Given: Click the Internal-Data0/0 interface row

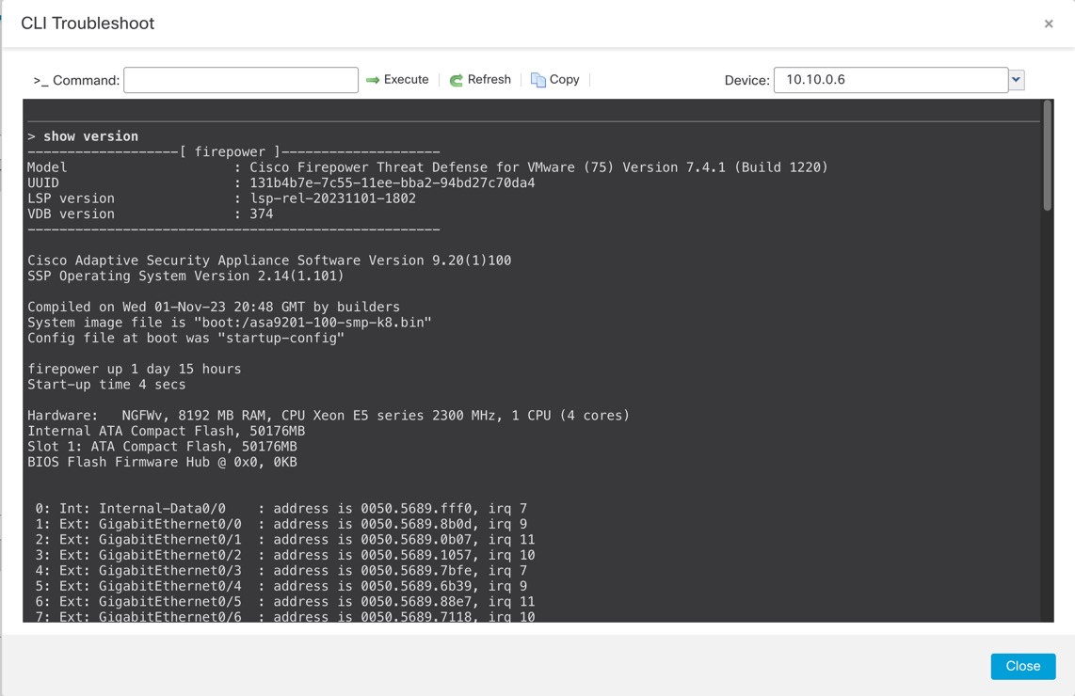Looking at the screenshot, I should point(281,508).
